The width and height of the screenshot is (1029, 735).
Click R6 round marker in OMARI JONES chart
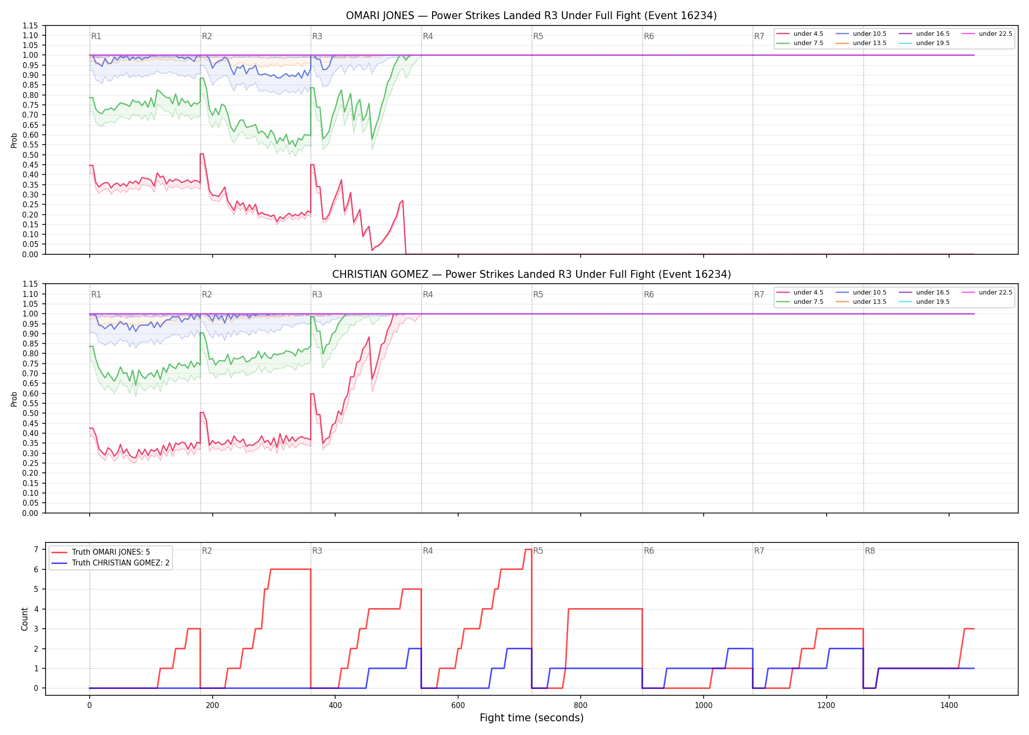649,36
